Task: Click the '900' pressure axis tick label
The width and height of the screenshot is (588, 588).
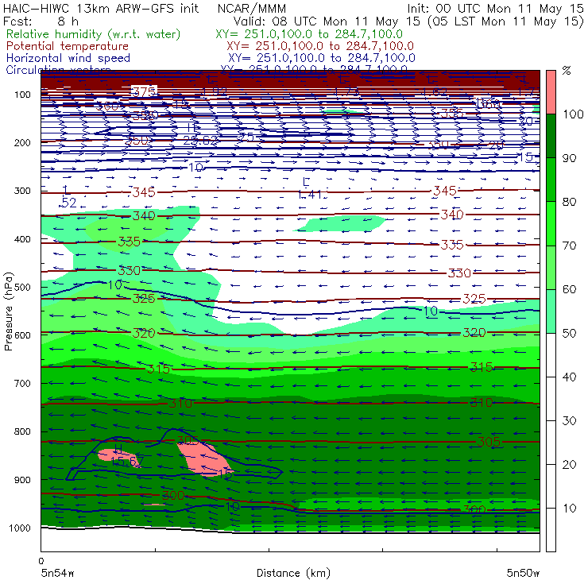Action: pos(22,480)
